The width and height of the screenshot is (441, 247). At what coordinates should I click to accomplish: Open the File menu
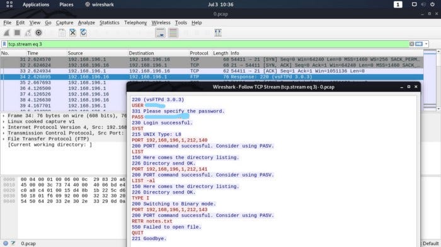[8, 23]
